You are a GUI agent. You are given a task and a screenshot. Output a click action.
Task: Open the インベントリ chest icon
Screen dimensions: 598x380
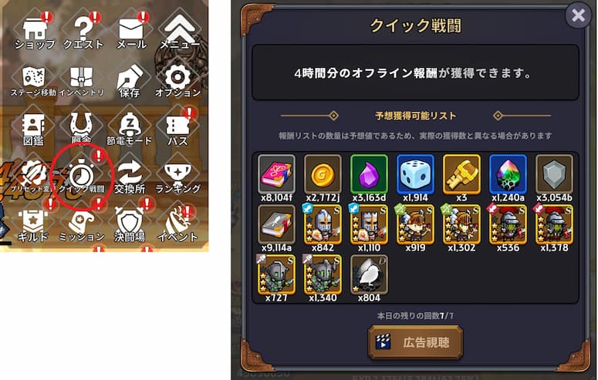coord(82,81)
